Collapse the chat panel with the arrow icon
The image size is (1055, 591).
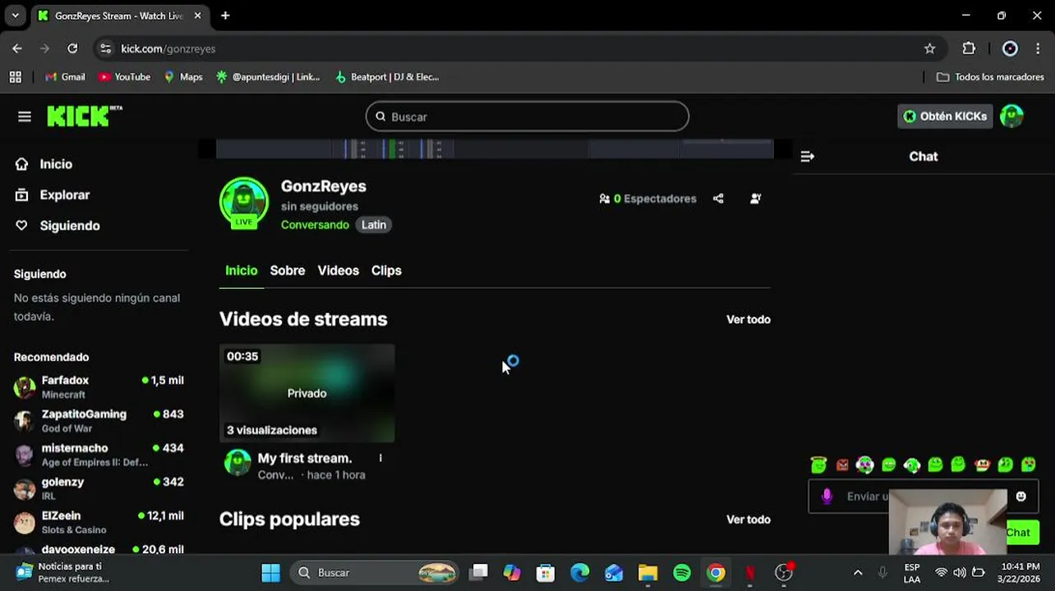(807, 156)
